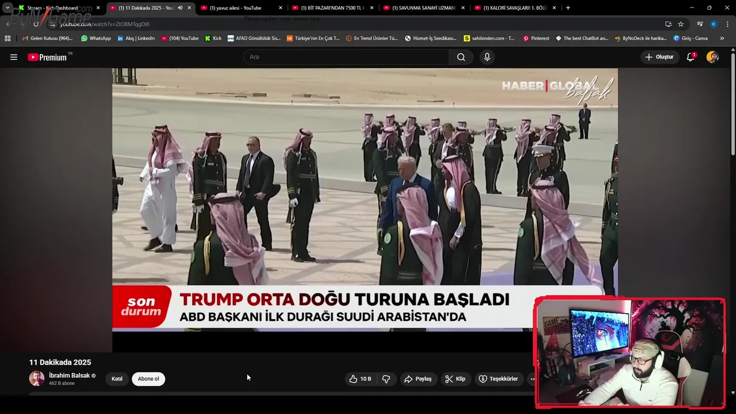The height and width of the screenshot is (414, 736).
Task: Bookmark this page with star icon
Action: (681, 24)
